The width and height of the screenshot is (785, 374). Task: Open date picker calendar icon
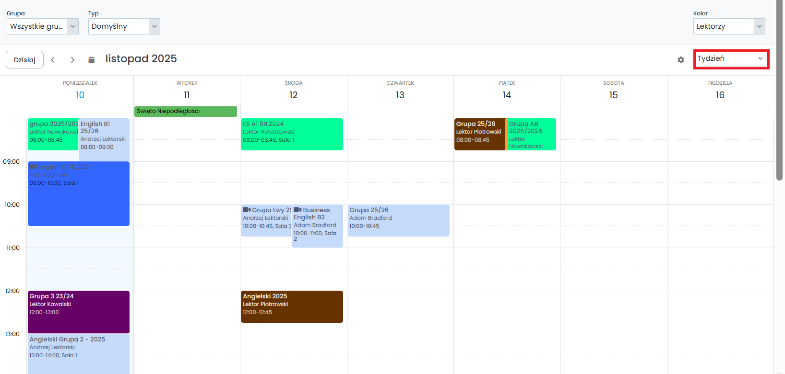click(x=91, y=60)
